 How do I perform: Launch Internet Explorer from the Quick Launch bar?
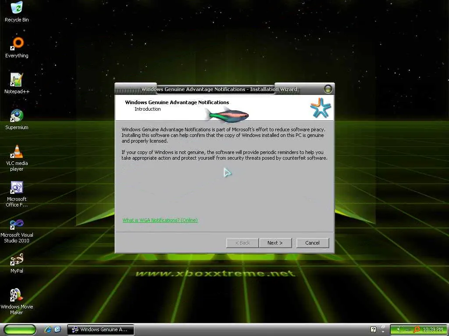48,329
